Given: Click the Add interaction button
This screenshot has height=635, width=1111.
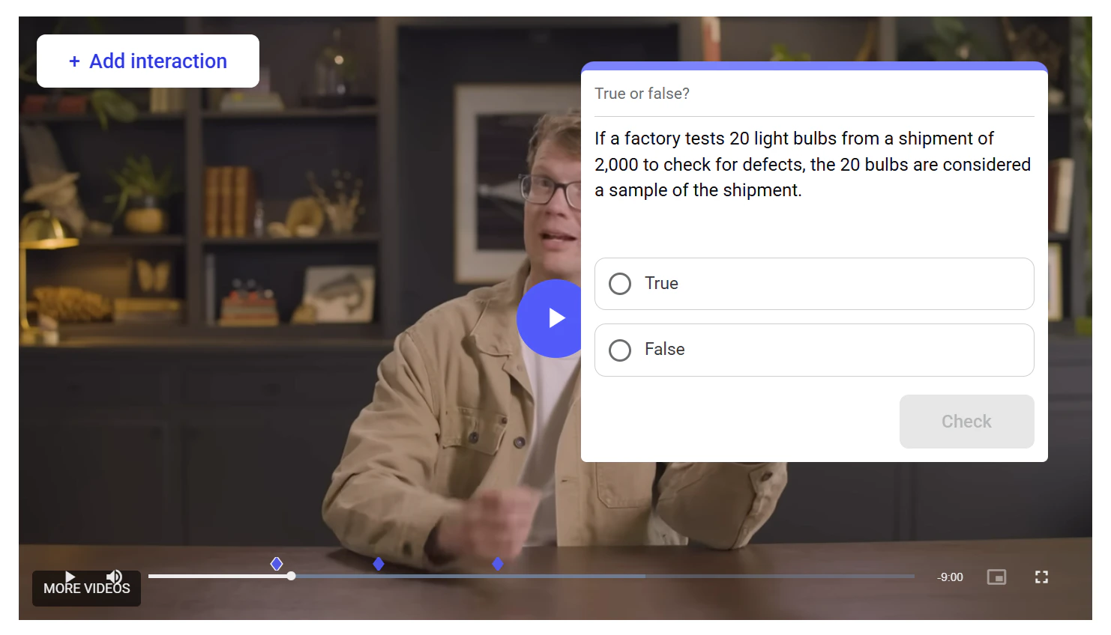Looking at the screenshot, I should 148,61.
